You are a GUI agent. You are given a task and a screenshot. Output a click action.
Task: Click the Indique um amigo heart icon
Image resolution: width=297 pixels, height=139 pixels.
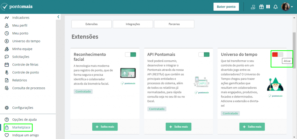(x=7, y=136)
